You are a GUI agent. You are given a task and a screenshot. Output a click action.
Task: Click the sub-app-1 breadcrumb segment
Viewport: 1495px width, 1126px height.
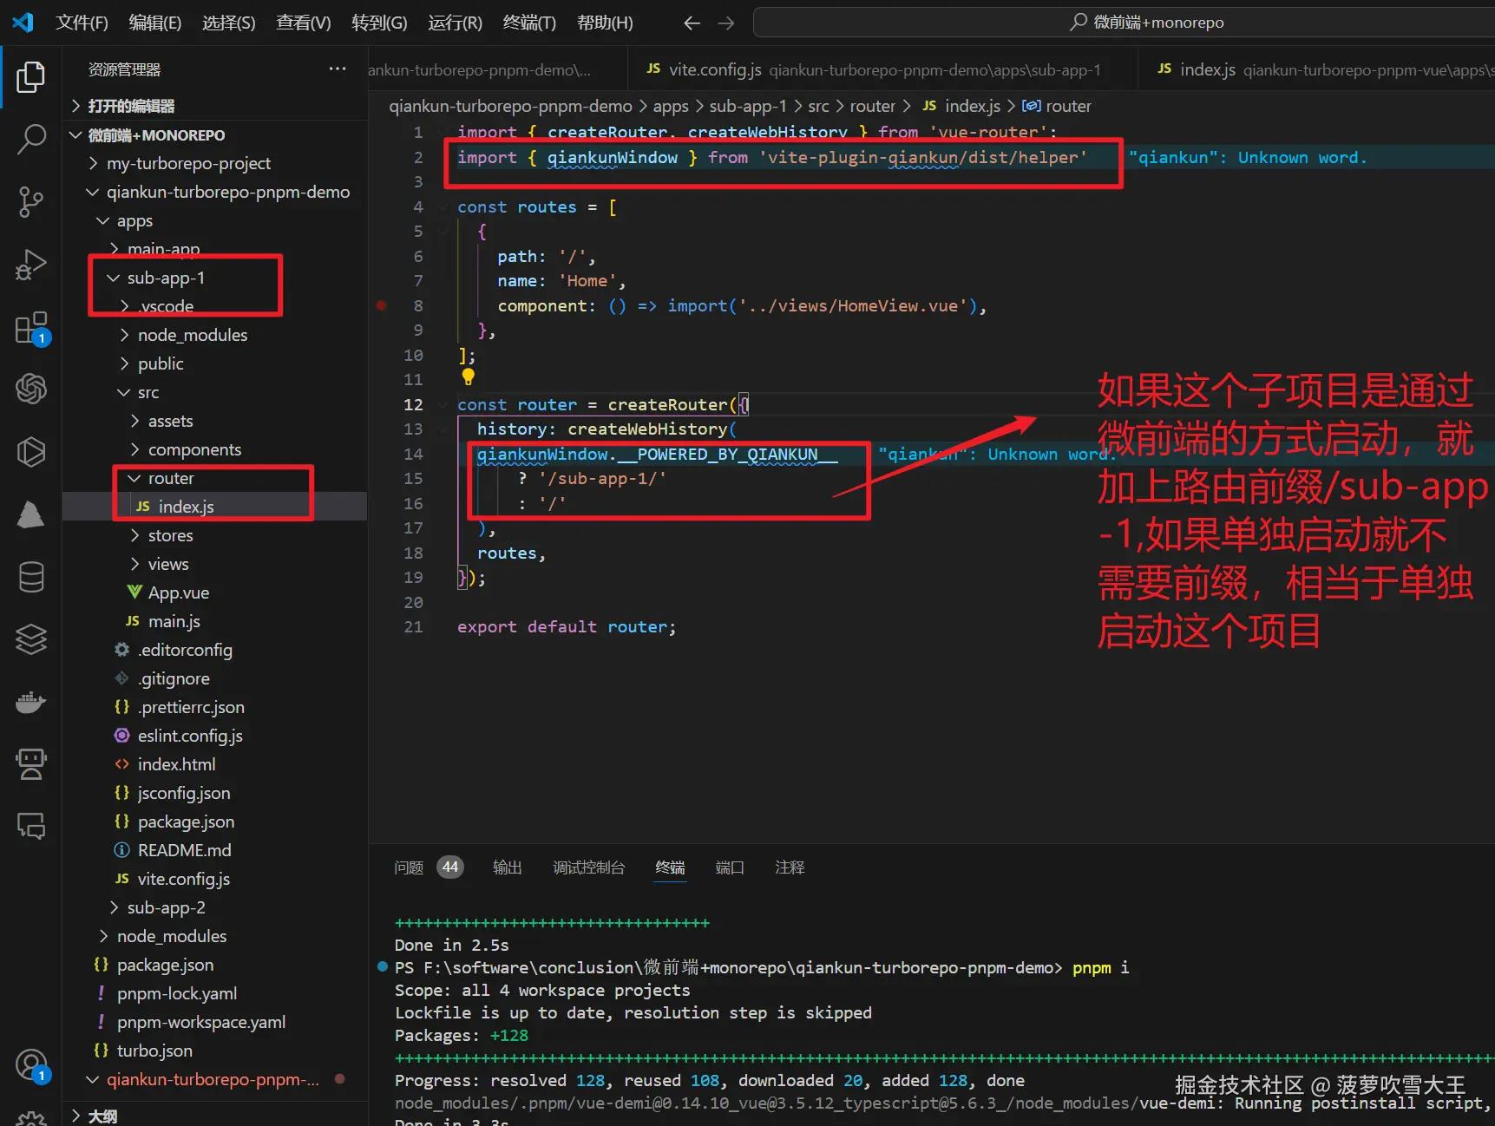click(748, 106)
